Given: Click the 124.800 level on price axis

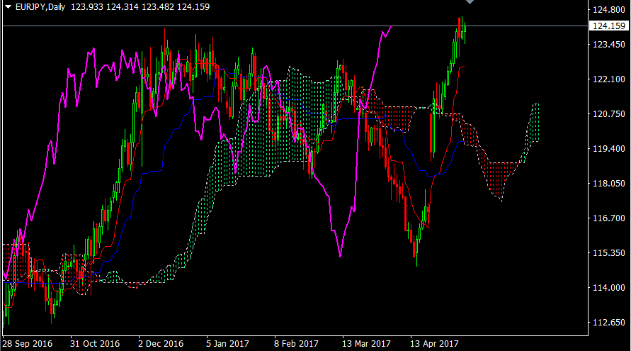Looking at the screenshot, I should click(609, 10).
